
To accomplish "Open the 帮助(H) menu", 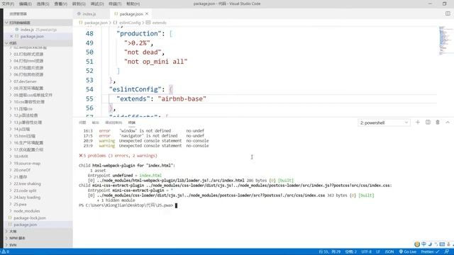I will point(133,4).
